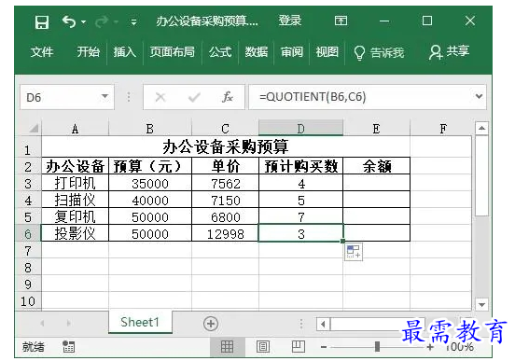Click the Insert Function fx icon
This screenshot has height=361, width=515.
pos(228,97)
